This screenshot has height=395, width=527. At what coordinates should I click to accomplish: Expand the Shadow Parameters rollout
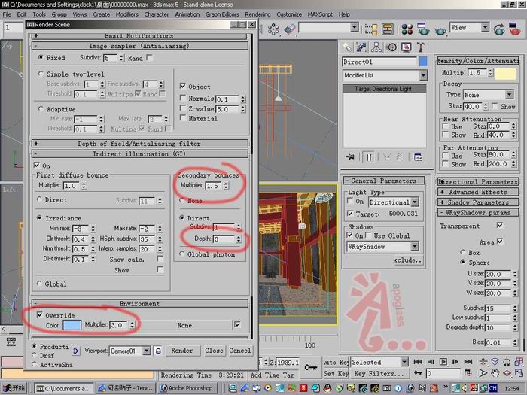tap(477, 202)
